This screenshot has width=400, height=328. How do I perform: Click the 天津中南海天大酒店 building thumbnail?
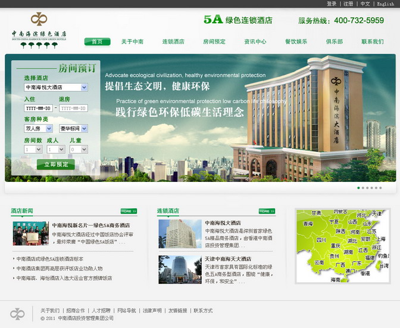[x=180, y=270]
